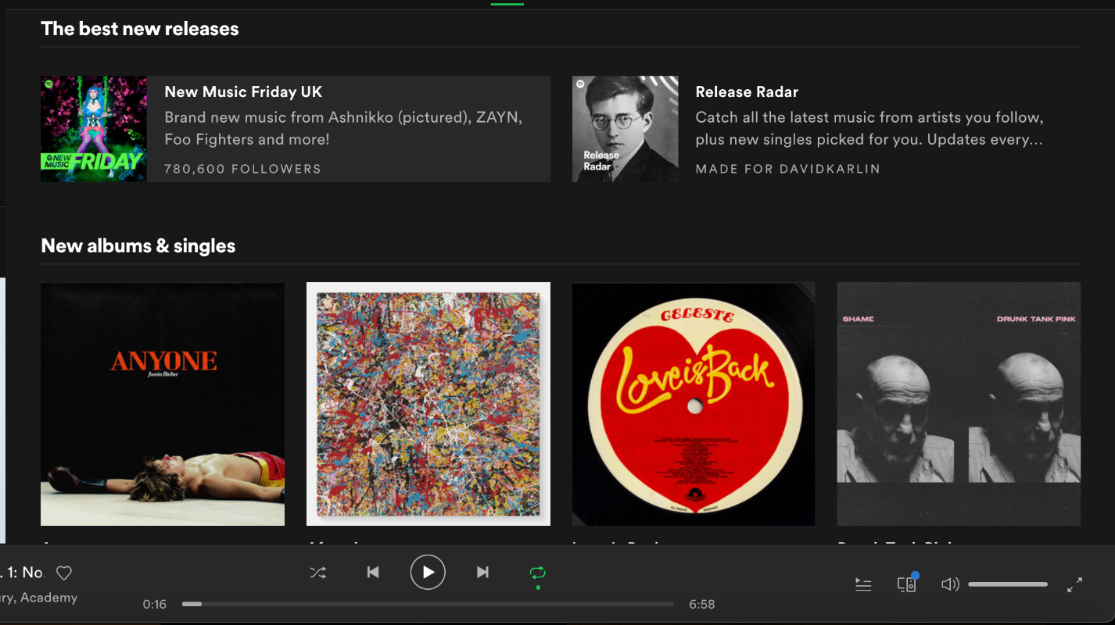Skip to the next track
This screenshot has height=625, width=1115.
[482, 573]
